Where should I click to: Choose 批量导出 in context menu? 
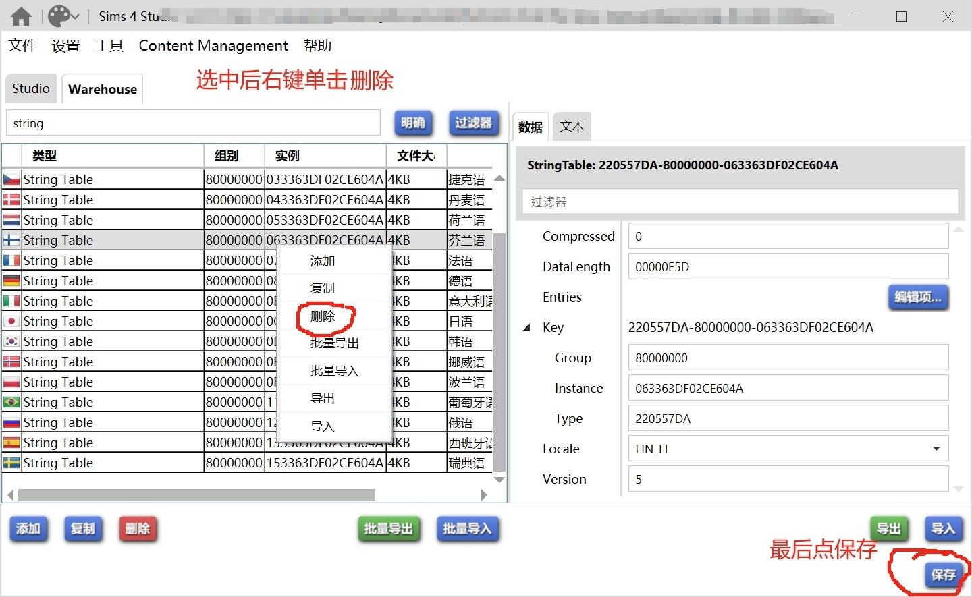335,343
